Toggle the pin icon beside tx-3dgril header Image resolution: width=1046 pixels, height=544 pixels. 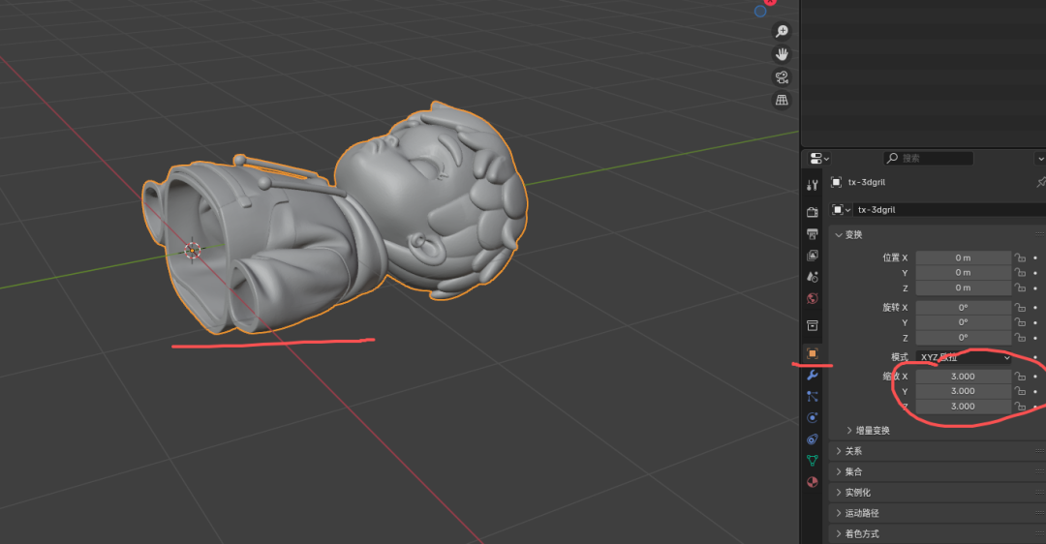1040,182
